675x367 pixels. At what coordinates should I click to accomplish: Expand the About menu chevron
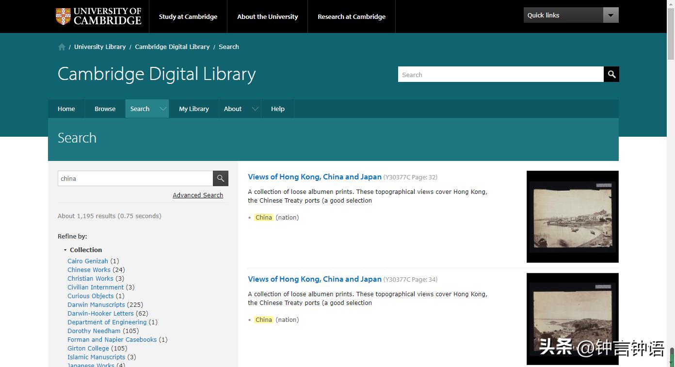(x=255, y=109)
